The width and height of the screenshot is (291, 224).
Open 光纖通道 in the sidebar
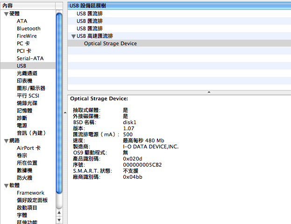27,73
